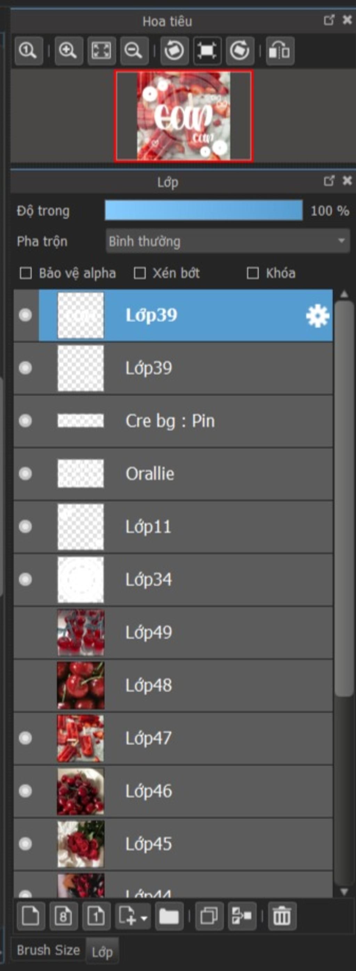The height and width of the screenshot is (971, 356).
Task: Add a new 8-bit layer
Action: point(64,916)
